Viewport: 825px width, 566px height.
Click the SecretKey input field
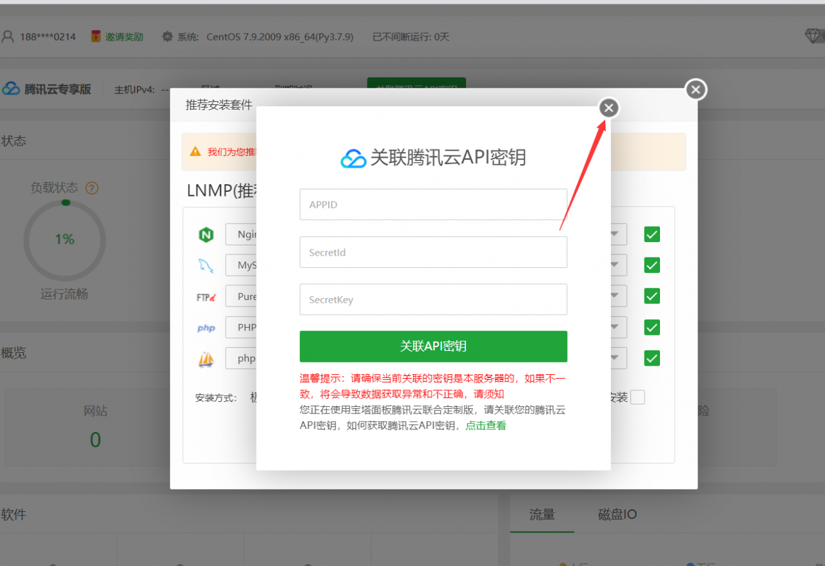click(433, 299)
